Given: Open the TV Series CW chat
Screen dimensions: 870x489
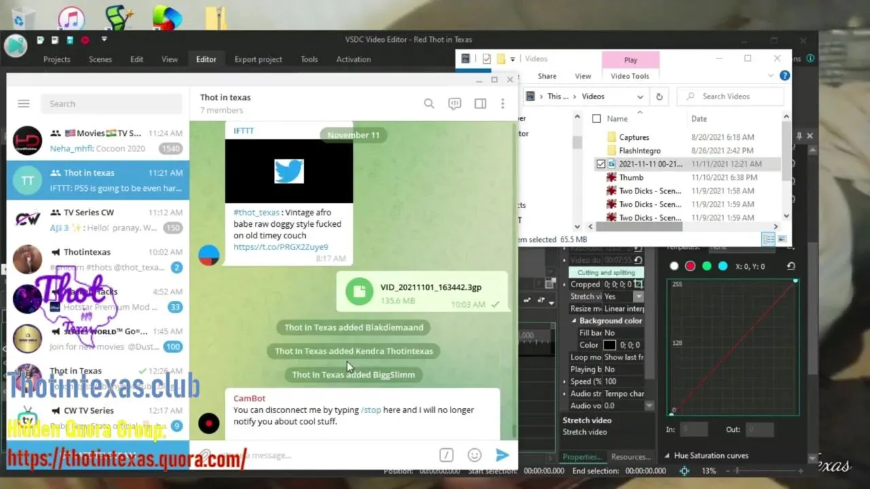Looking at the screenshot, I should [x=98, y=219].
